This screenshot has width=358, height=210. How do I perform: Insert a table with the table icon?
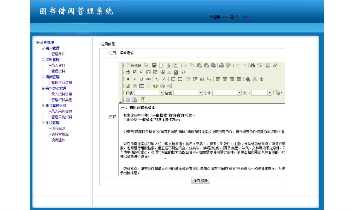142,86
